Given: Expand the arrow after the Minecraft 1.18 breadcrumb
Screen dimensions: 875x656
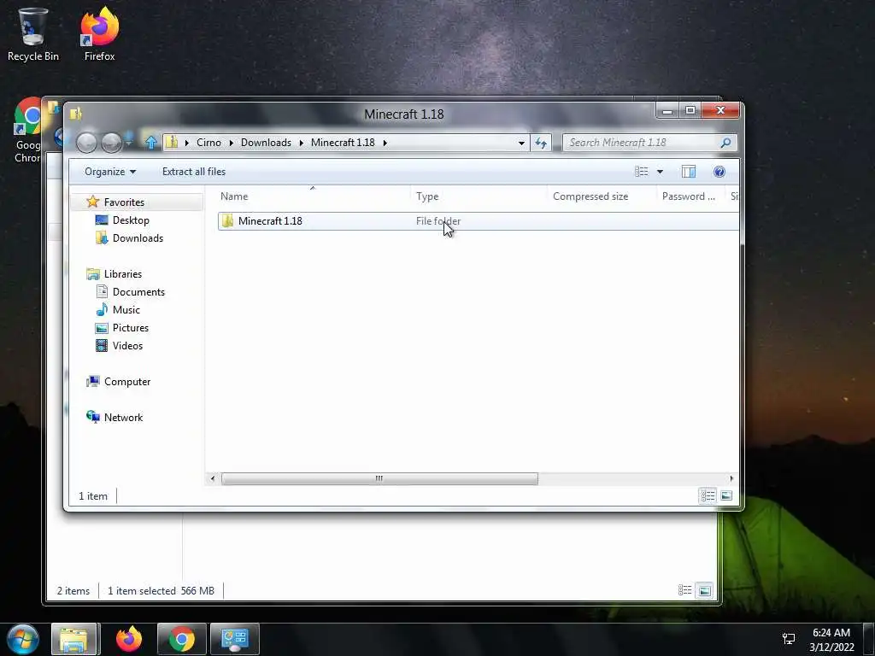Looking at the screenshot, I should [385, 143].
